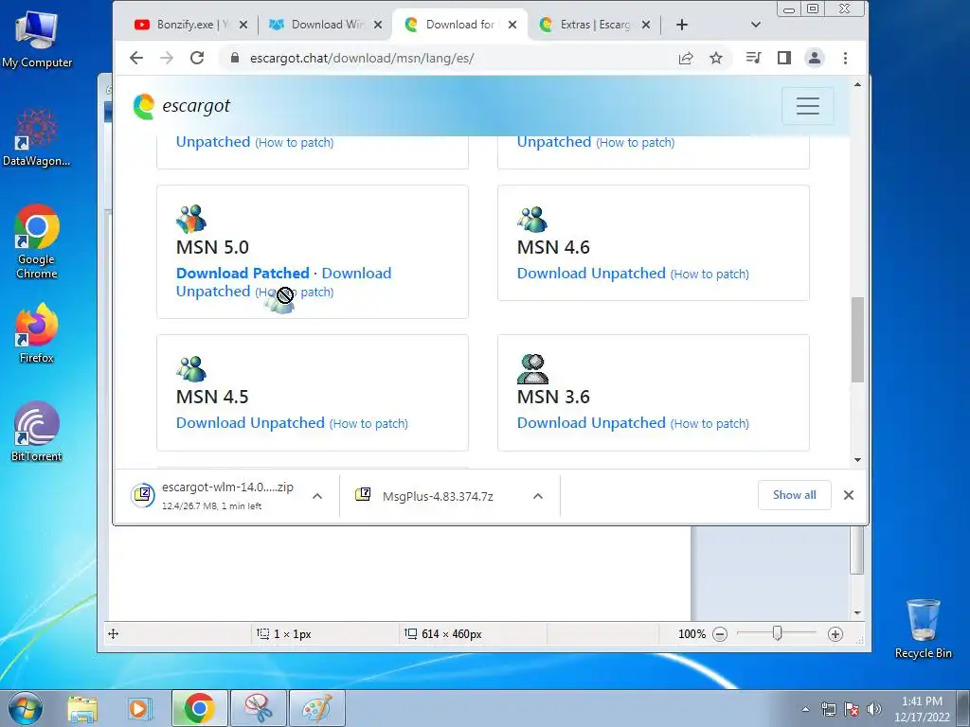Open Chrome three-dot menu
Viewport: 970px width, 727px height.
coord(845,58)
